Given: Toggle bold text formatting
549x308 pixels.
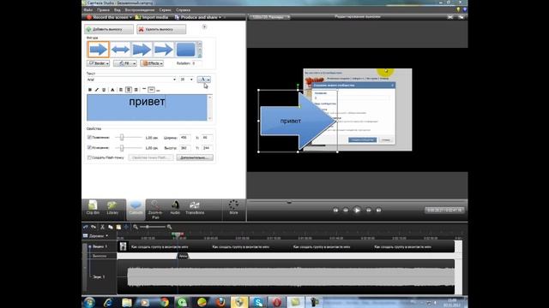Looking at the screenshot, I should click(x=90, y=90).
